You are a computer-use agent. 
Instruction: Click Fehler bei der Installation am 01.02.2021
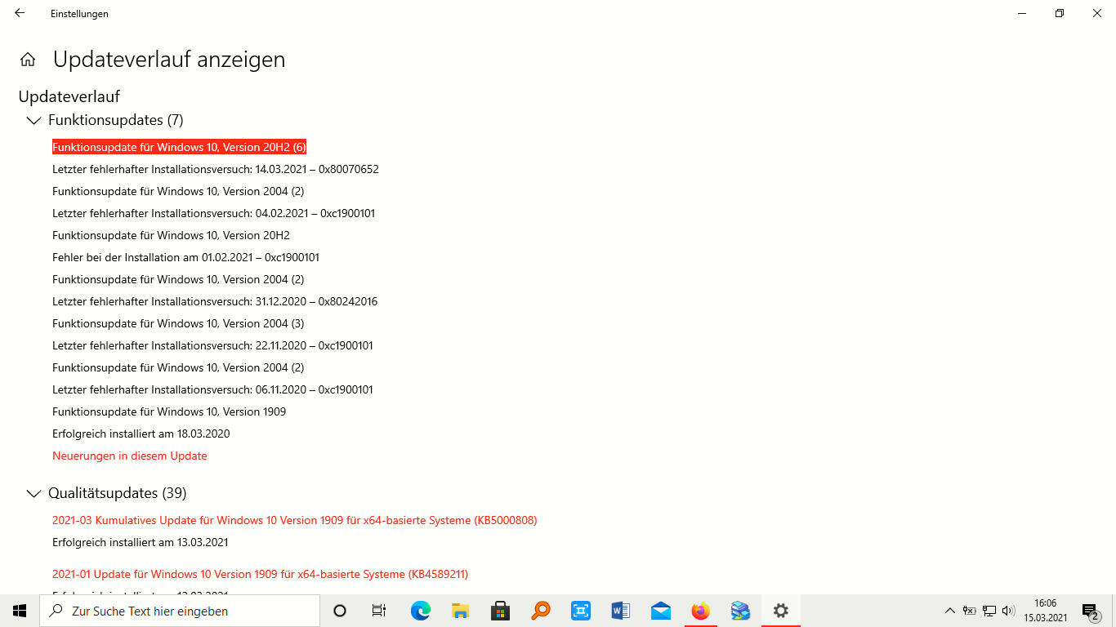[x=185, y=257]
